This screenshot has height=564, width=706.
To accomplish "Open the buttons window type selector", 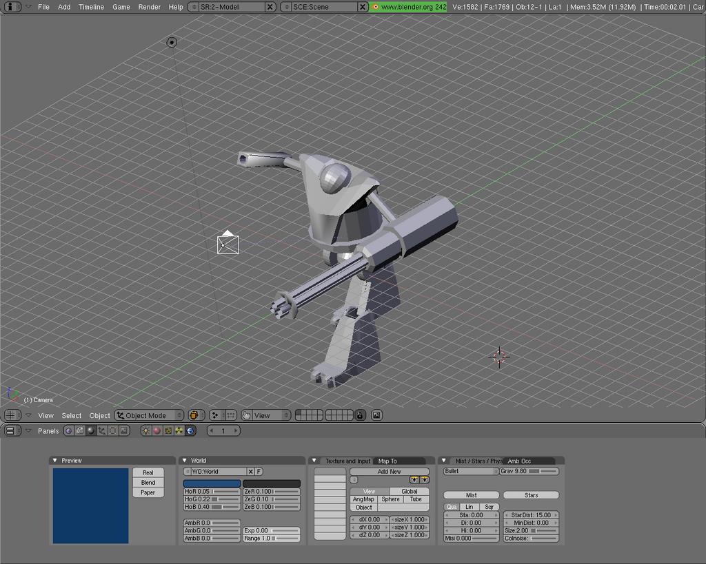I will [11, 431].
